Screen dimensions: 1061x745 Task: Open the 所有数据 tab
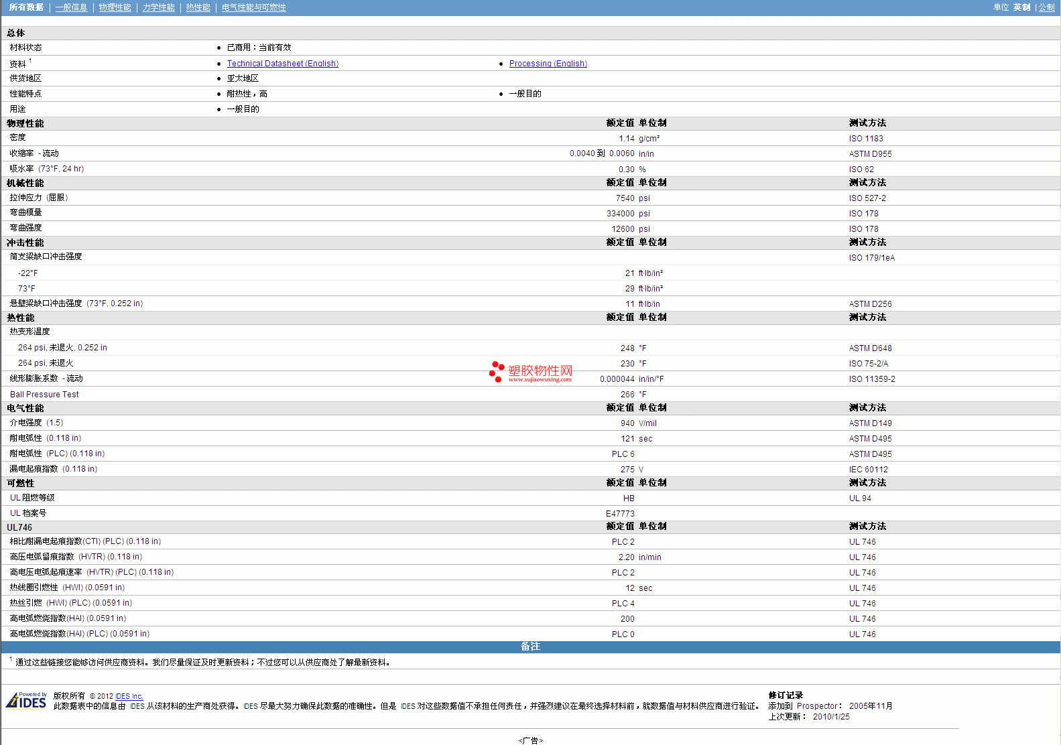pyautogui.click(x=26, y=7)
